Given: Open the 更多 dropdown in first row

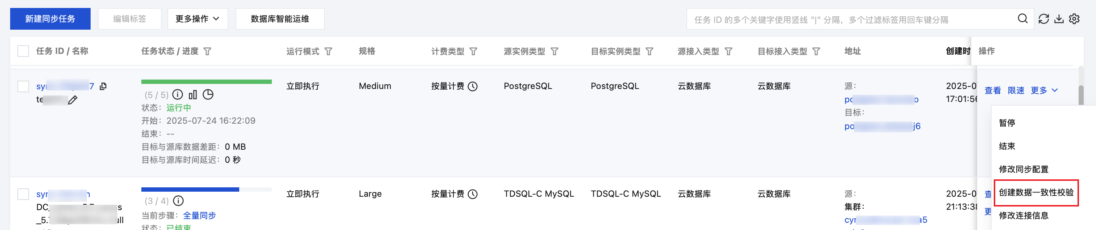Looking at the screenshot, I should [x=1044, y=90].
